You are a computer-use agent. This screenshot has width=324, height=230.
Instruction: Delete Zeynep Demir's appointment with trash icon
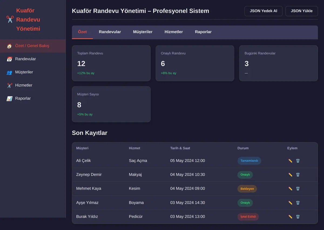pyautogui.click(x=298, y=175)
